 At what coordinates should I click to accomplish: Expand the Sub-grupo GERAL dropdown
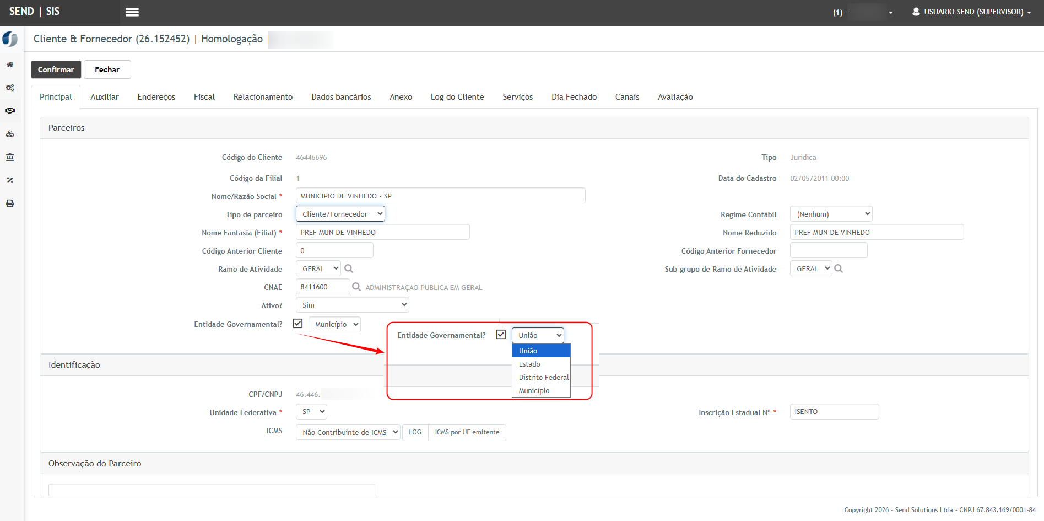coord(811,268)
